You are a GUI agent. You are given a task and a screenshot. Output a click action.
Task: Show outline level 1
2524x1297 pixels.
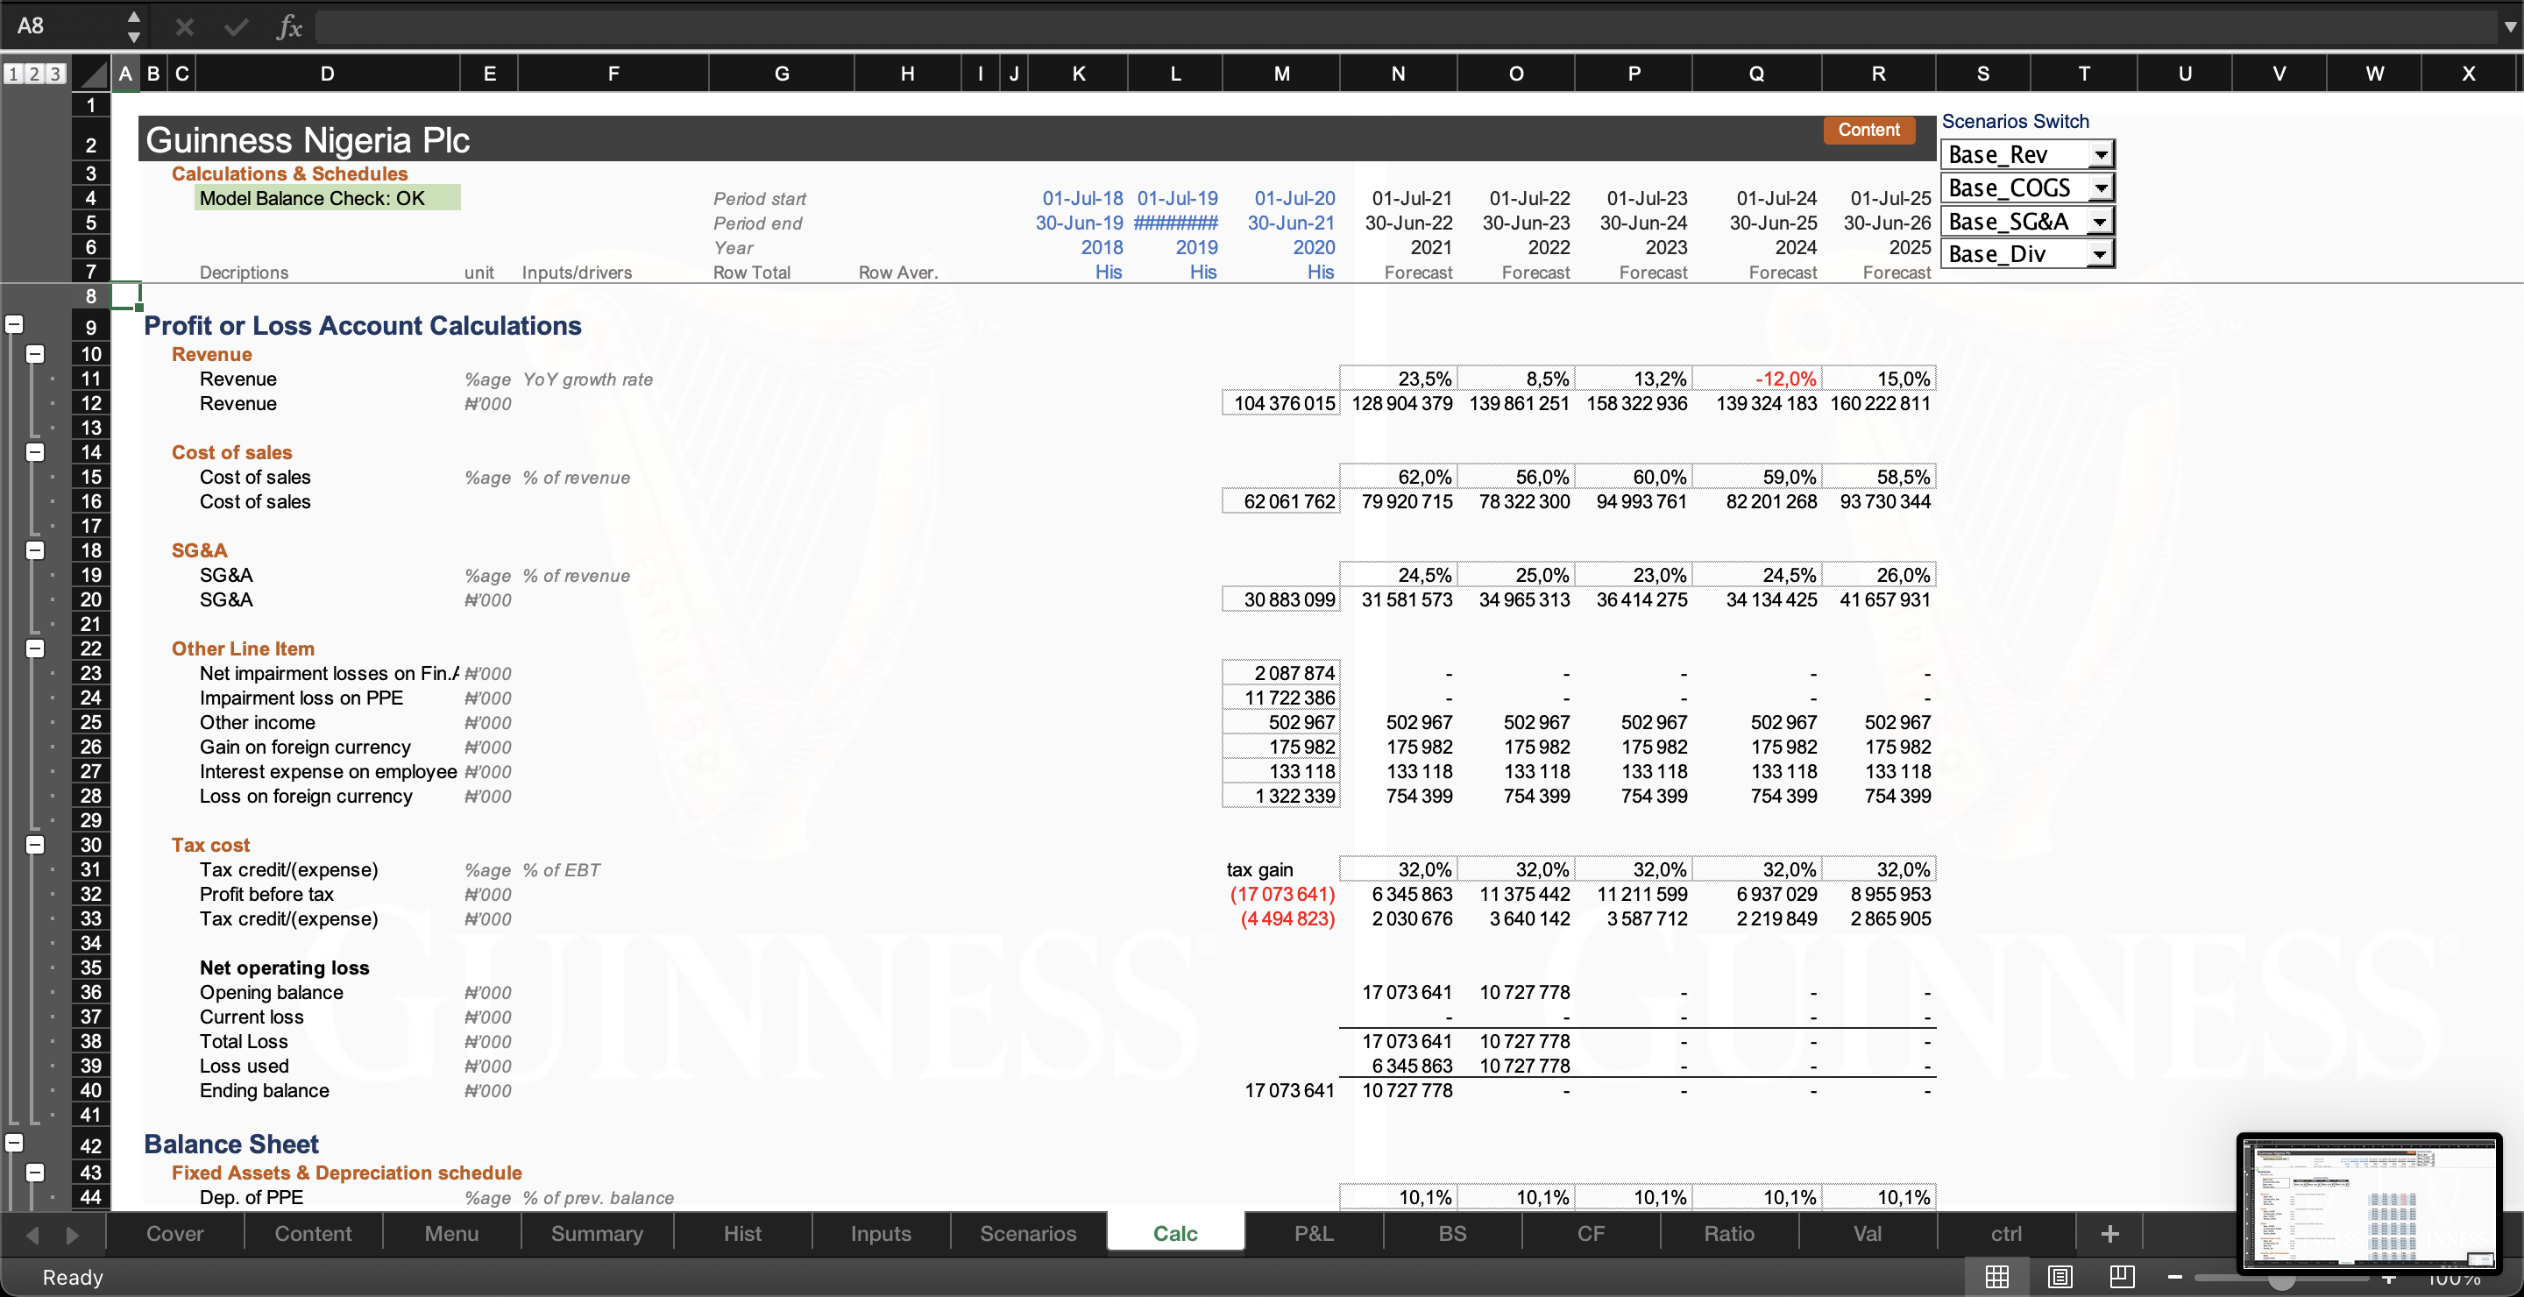click(x=14, y=74)
